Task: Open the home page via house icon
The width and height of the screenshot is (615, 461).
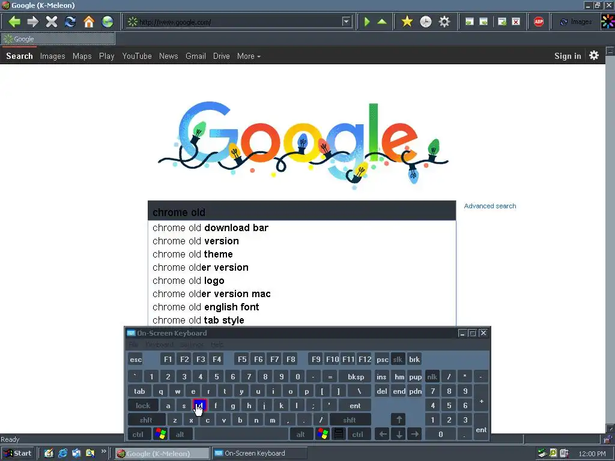Action: pos(89,22)
